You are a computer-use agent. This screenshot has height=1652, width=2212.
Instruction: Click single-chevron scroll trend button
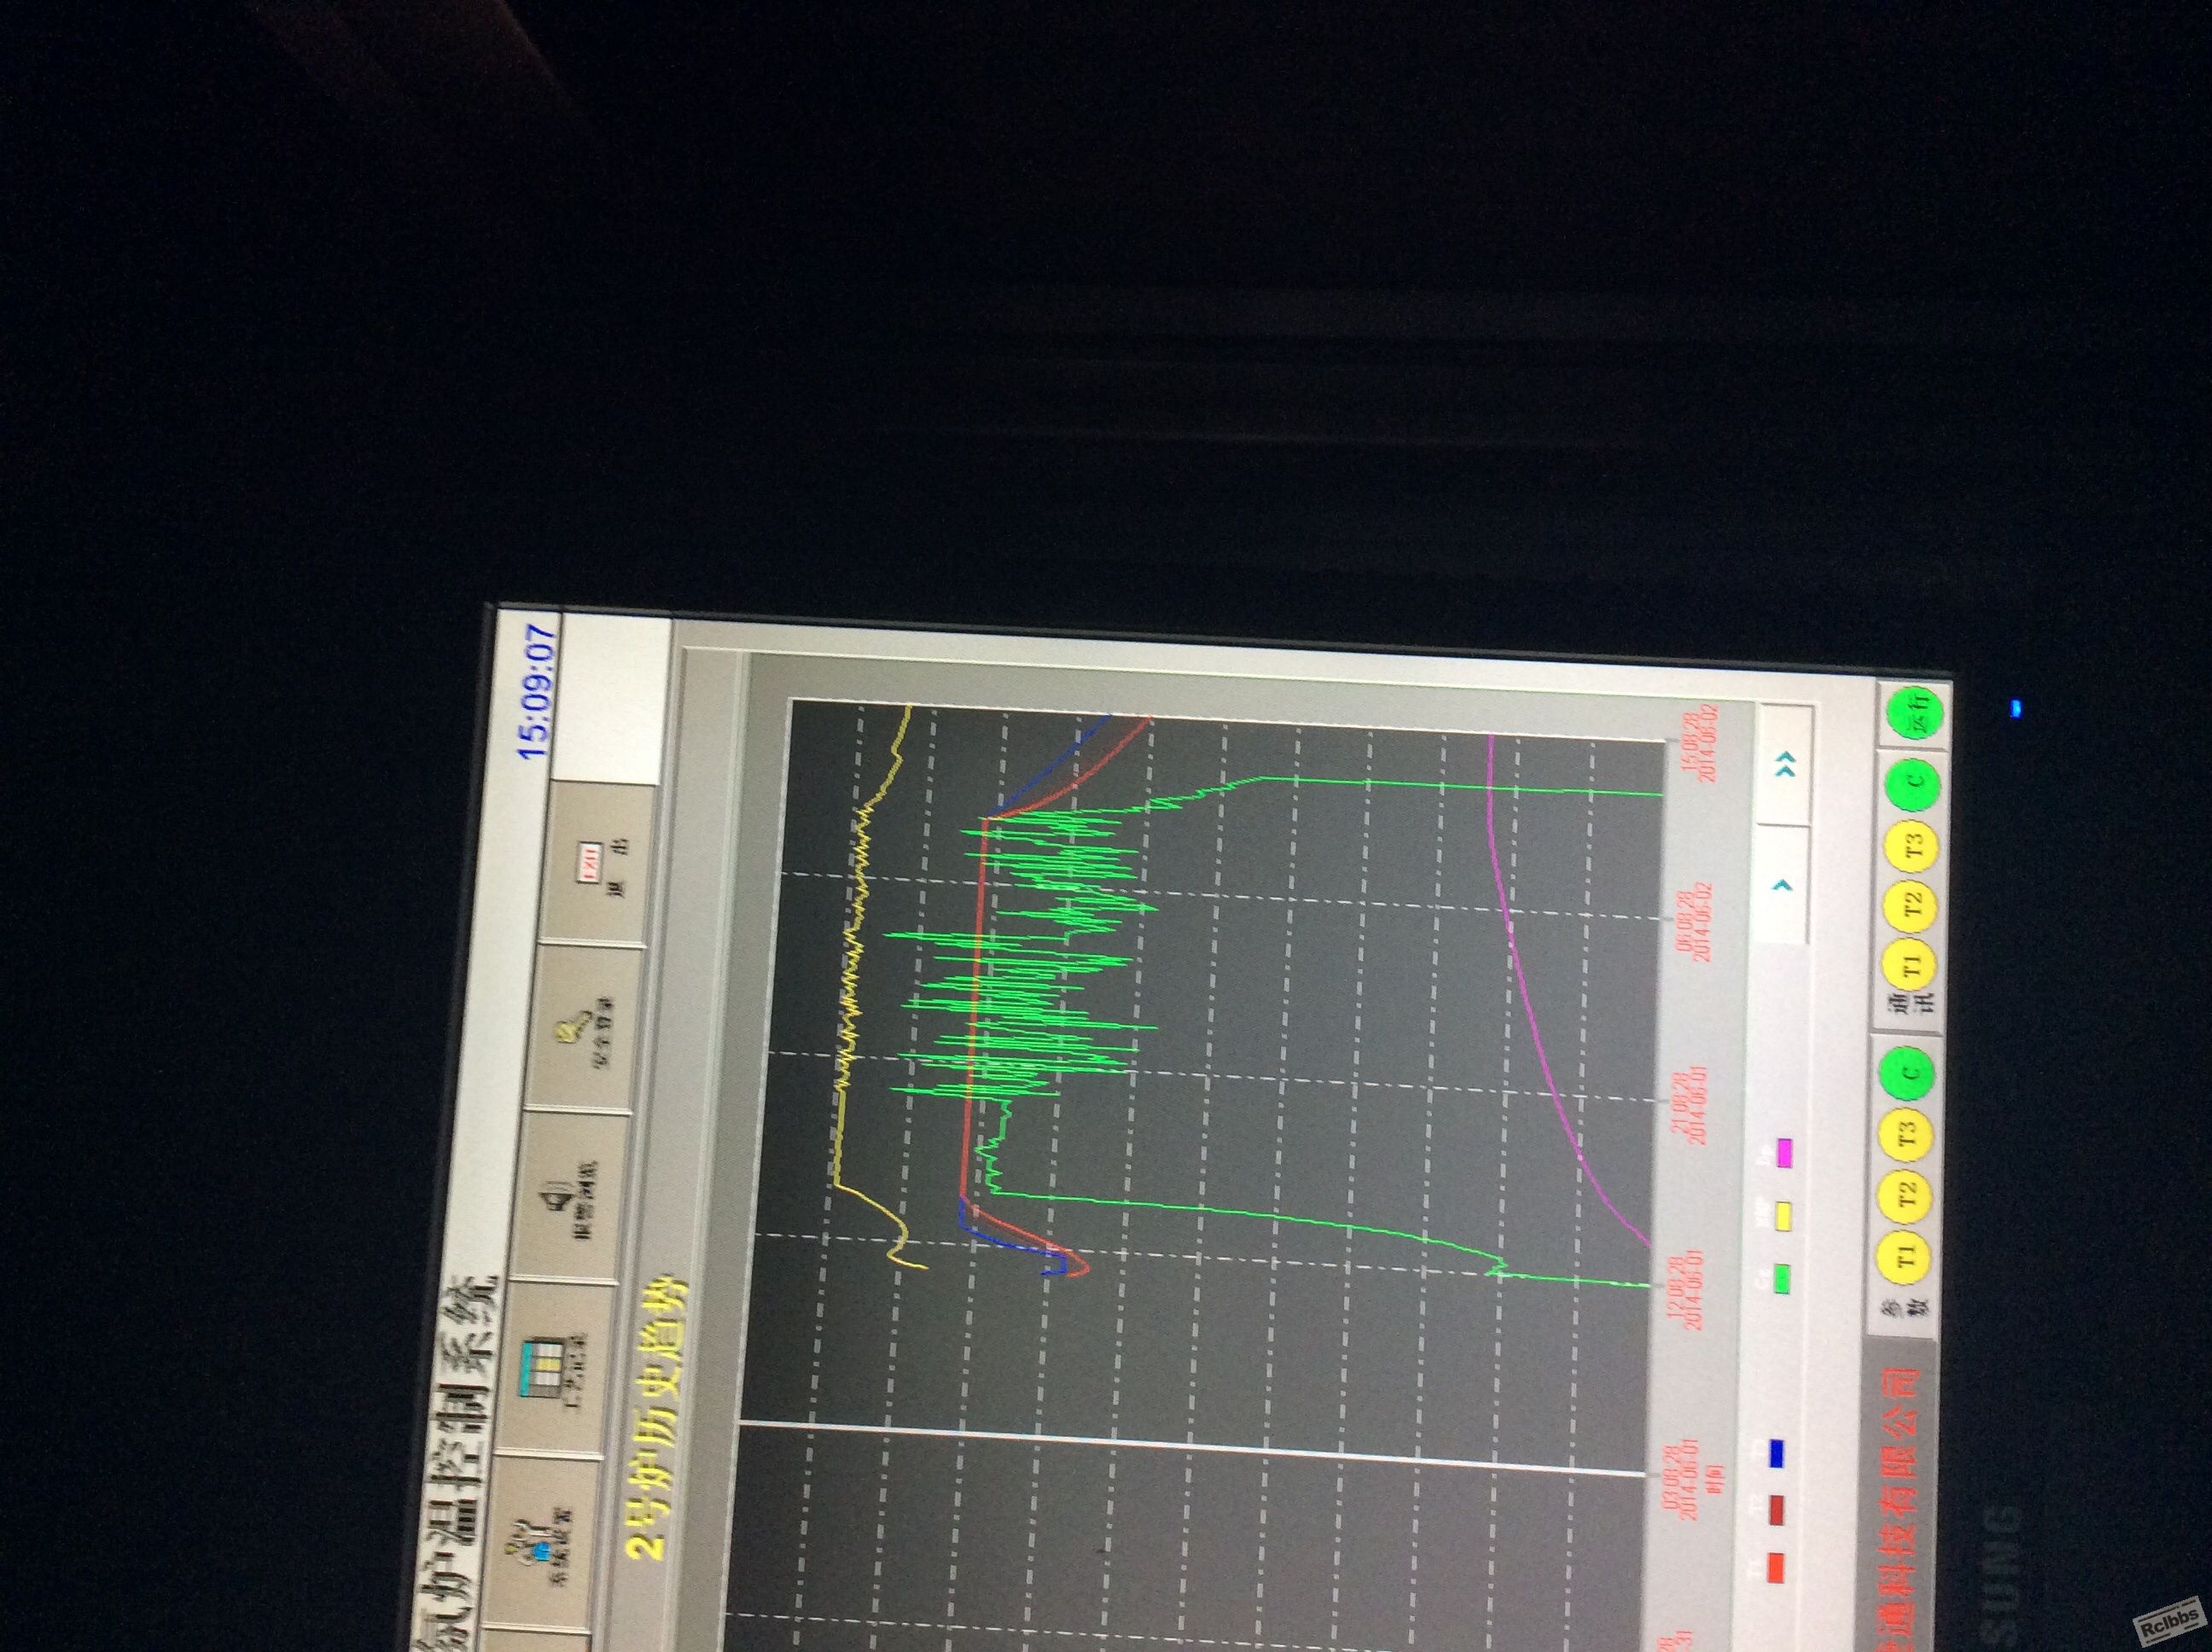coord(1782,886)
